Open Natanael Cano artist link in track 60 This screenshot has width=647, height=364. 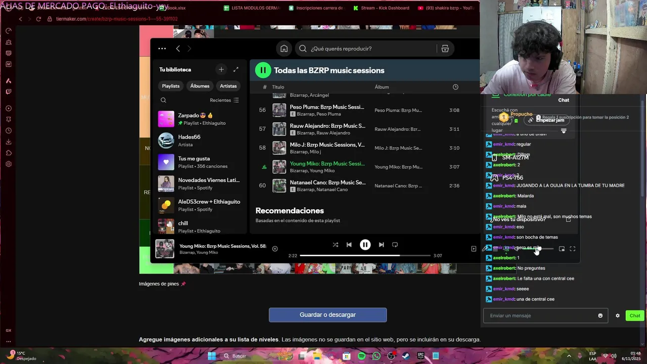tap(332, 190)
